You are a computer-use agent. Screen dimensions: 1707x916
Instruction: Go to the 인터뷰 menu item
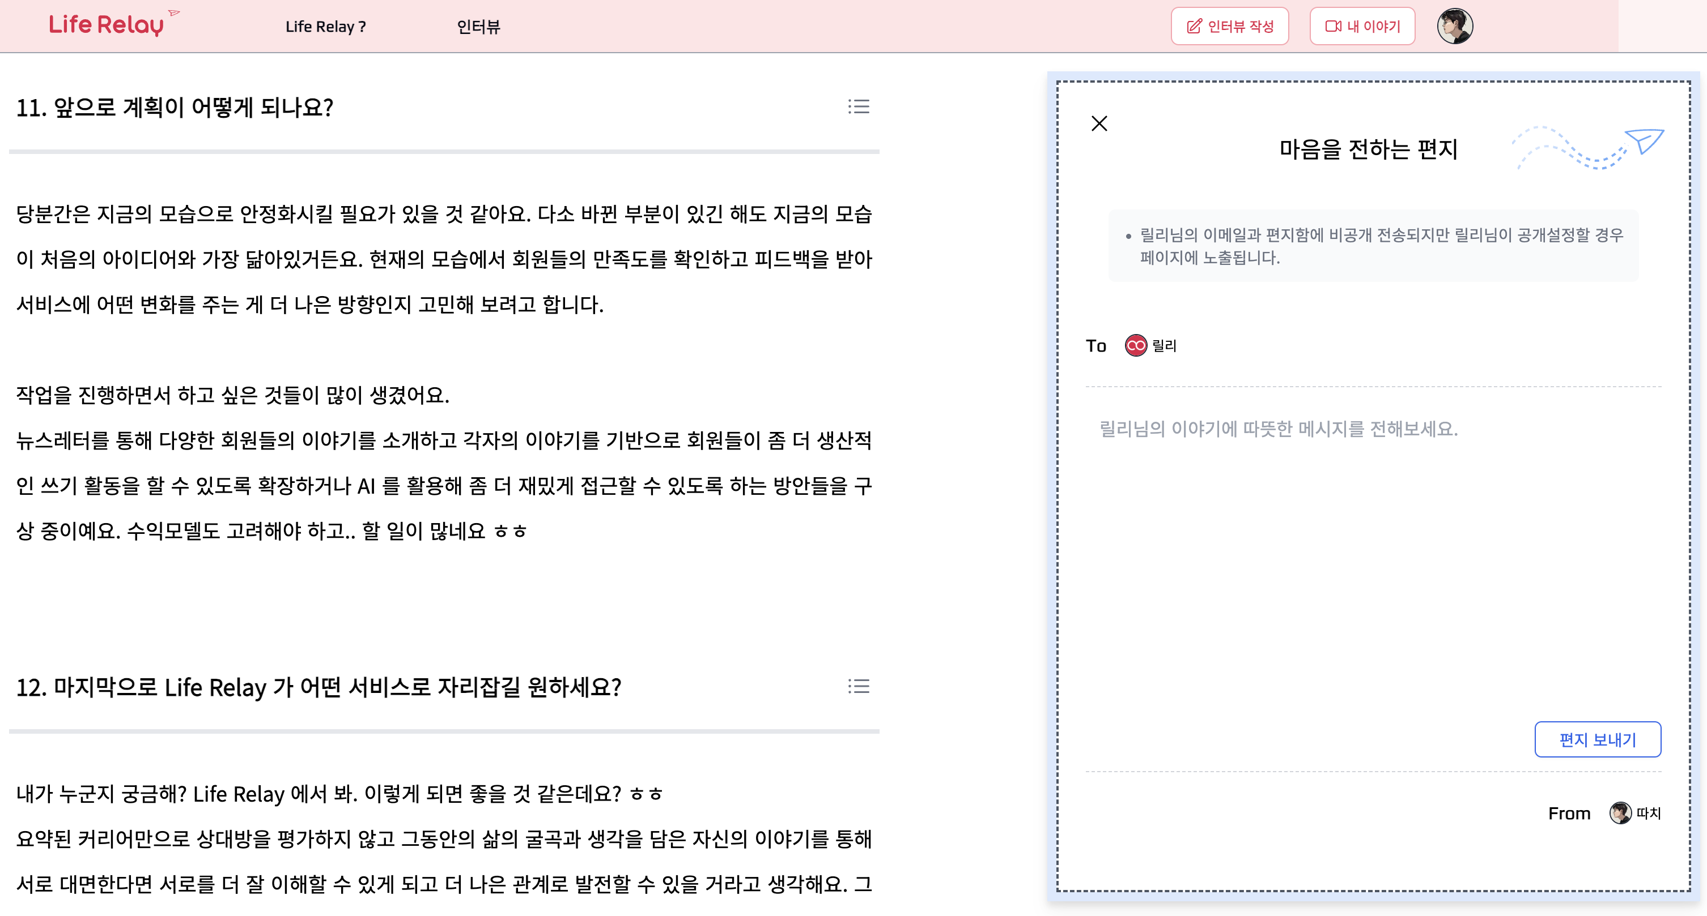click(x=478, y=27)
